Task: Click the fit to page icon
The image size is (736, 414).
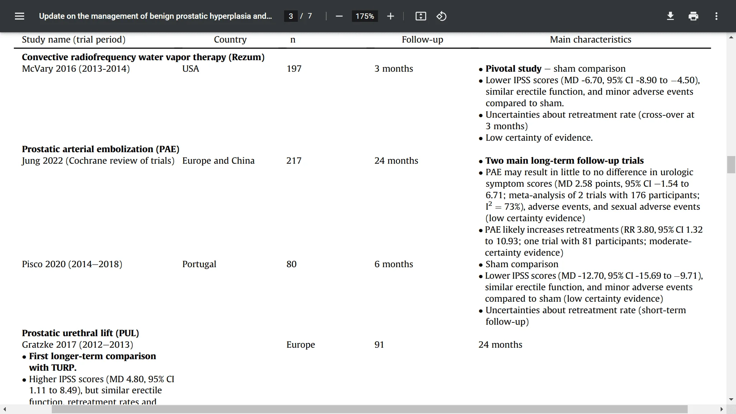Action: click(x=421, y=16)
